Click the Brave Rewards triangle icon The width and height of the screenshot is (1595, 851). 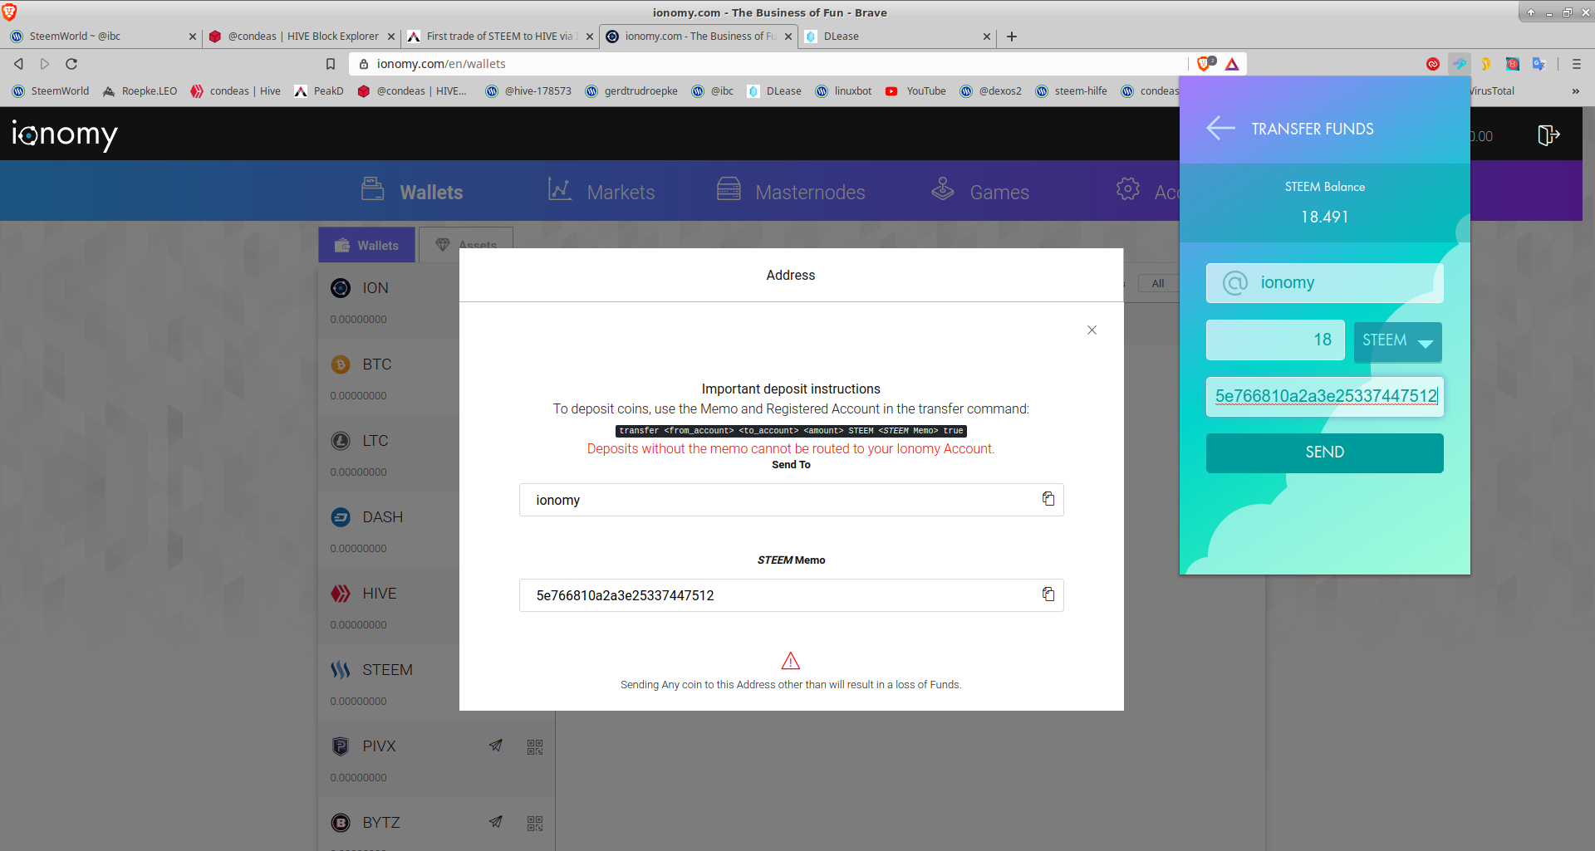(x=1232, y=64)
